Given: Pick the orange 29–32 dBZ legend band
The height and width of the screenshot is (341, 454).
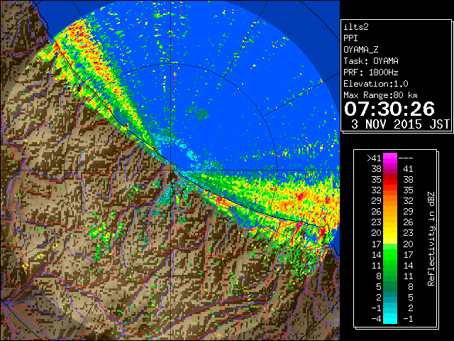Looking at the screenshot, I should pyautogui.click(x=390, y=201).
